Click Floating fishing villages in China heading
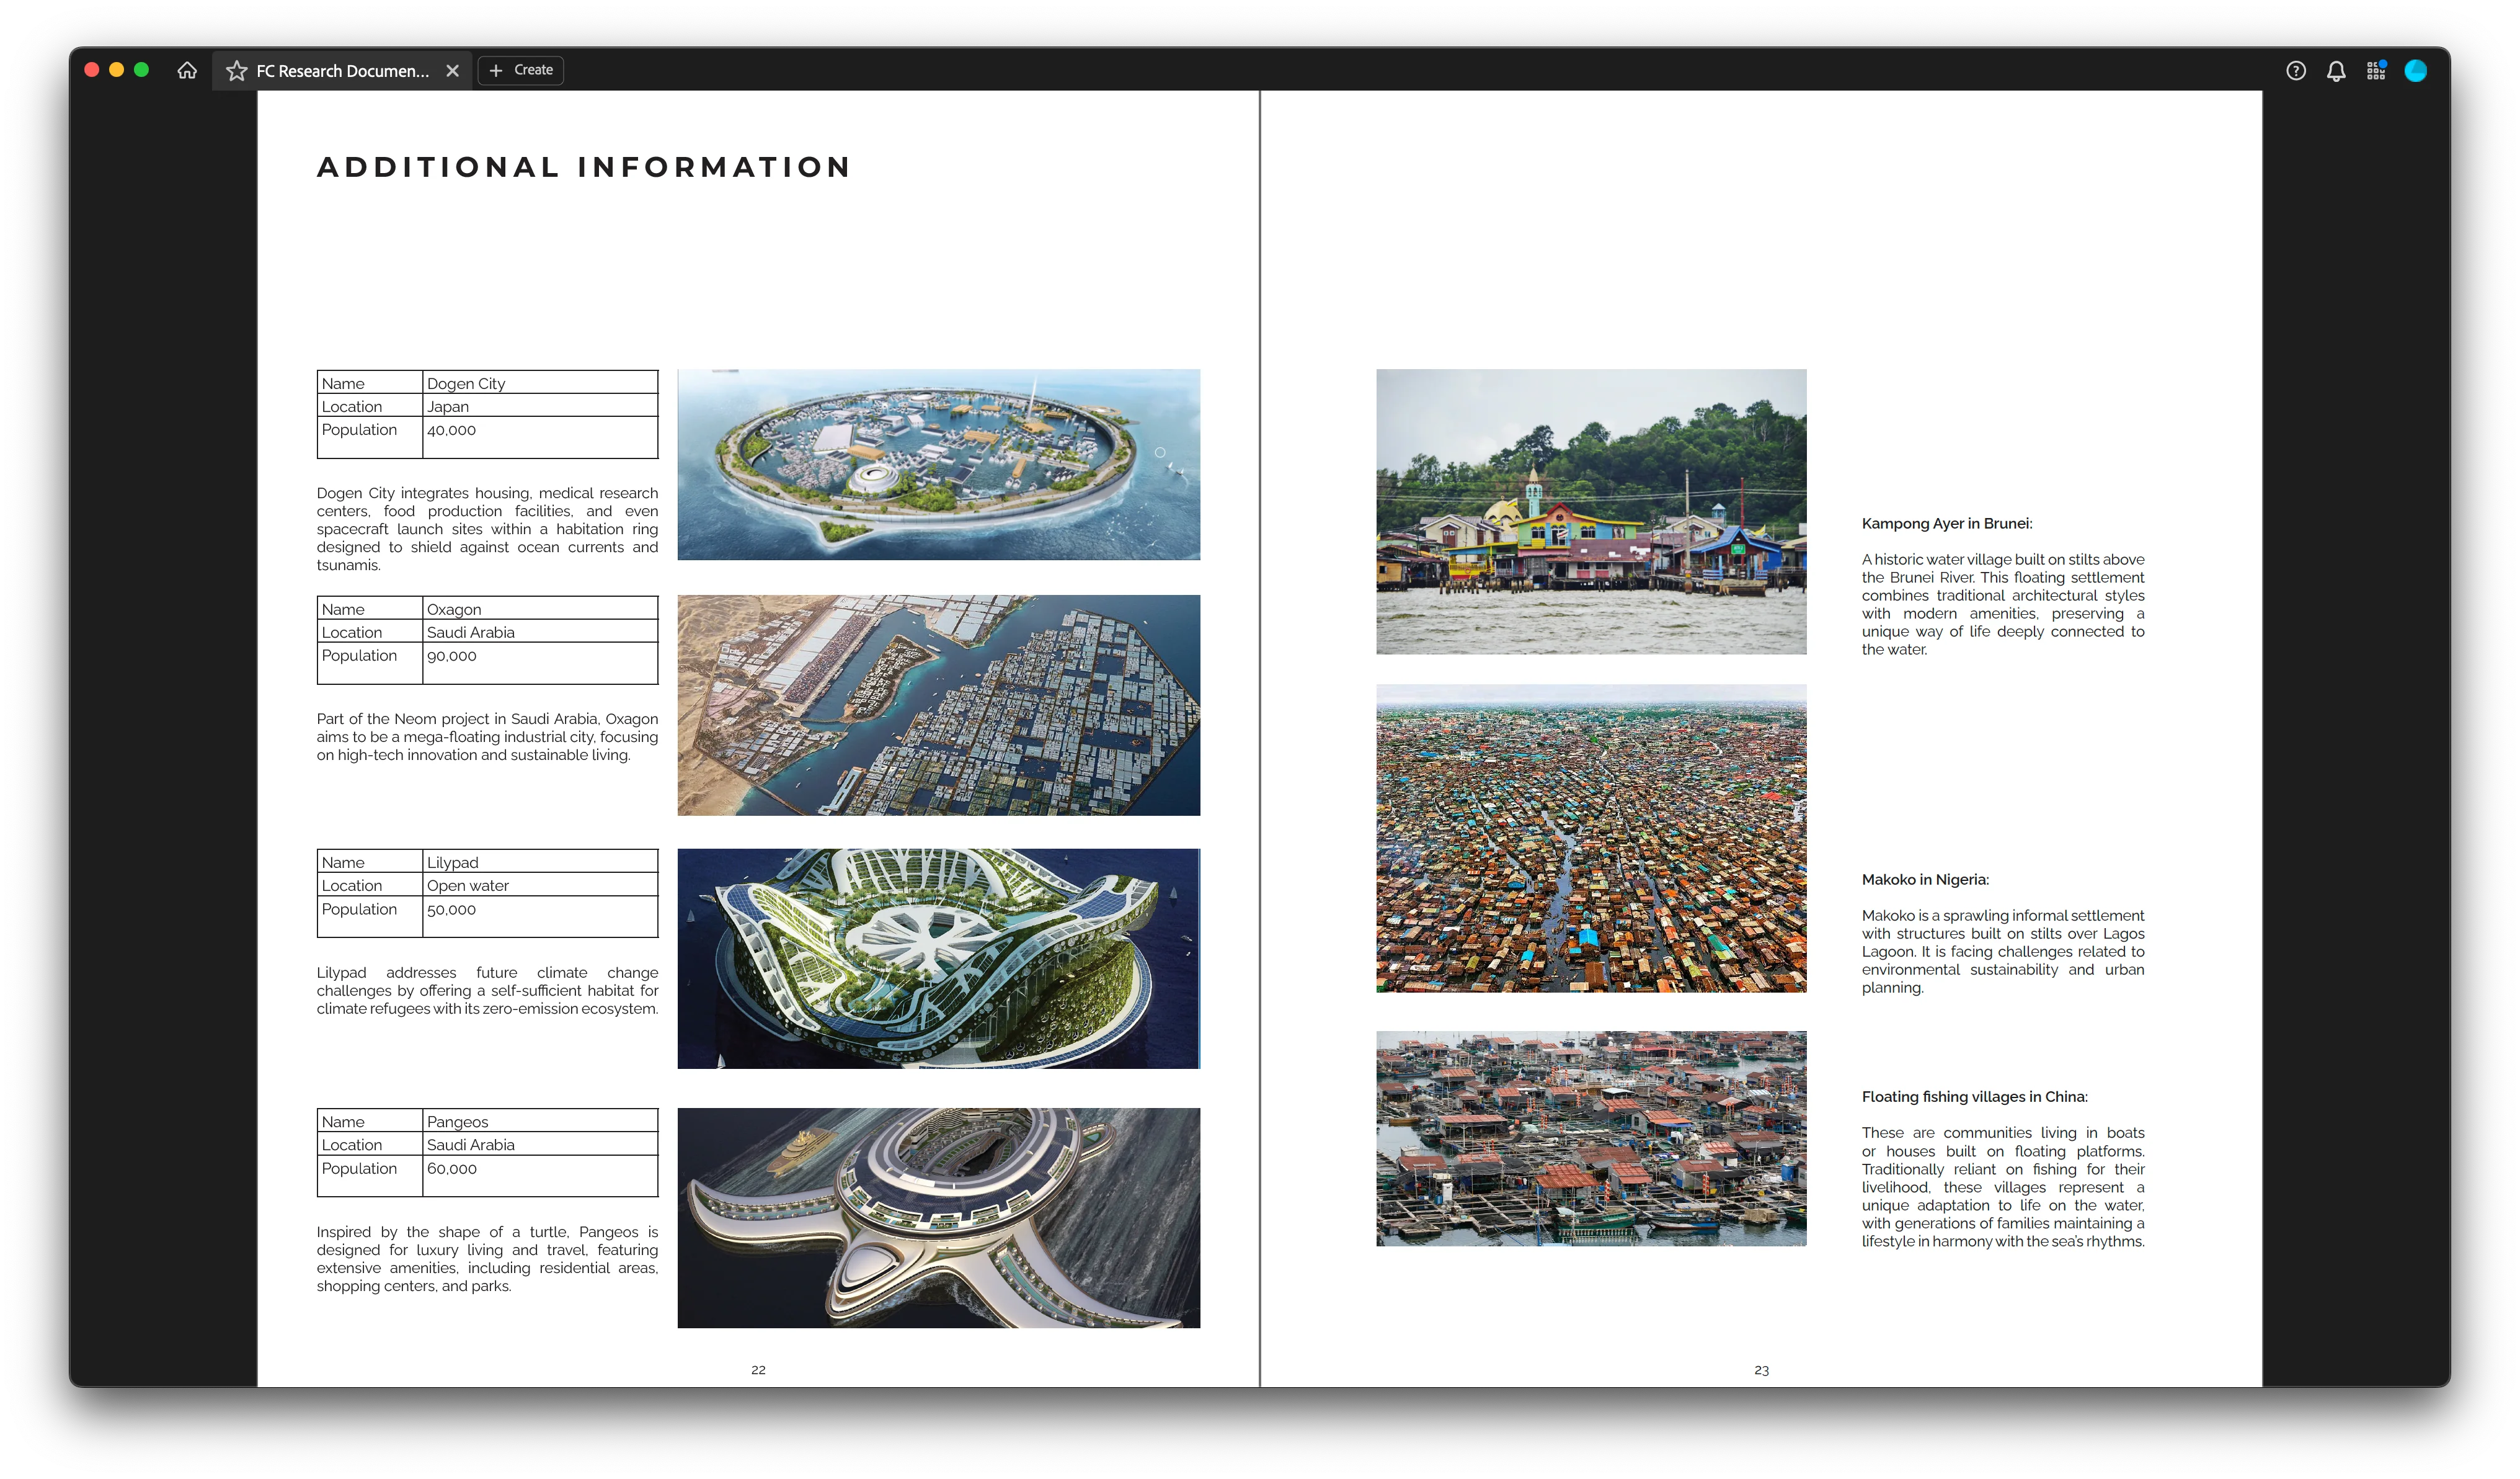Screen dimensions: 2520x1479 coord(1974,1097)
